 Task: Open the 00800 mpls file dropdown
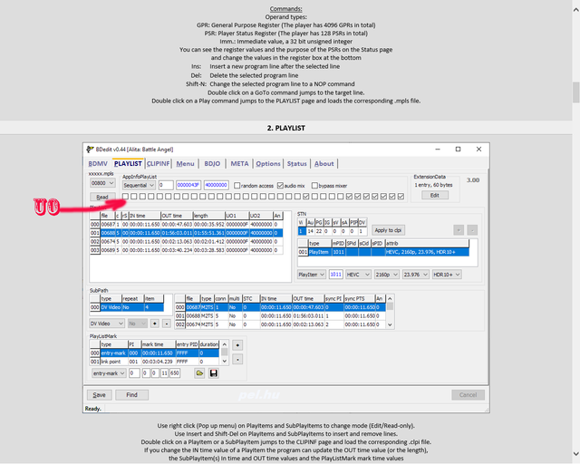(x=102, y=183)
